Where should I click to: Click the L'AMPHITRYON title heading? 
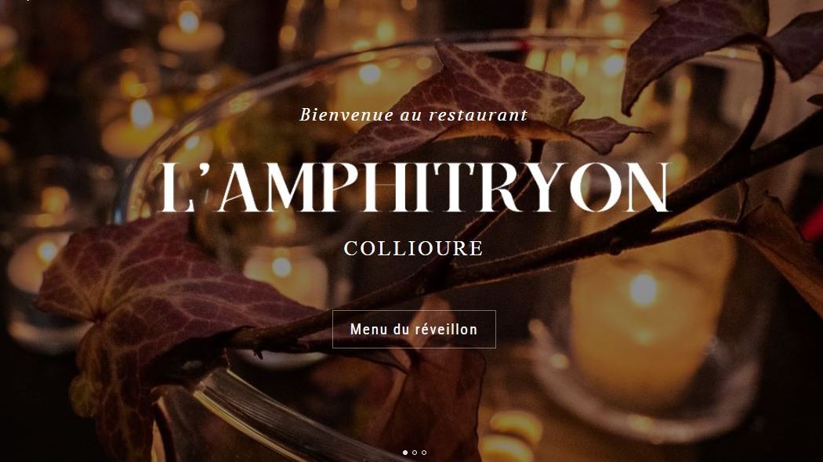tap(414, 188)
